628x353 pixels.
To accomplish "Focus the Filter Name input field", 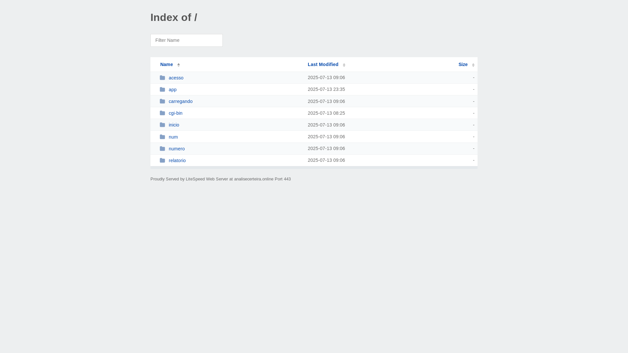I will point(186,40).
